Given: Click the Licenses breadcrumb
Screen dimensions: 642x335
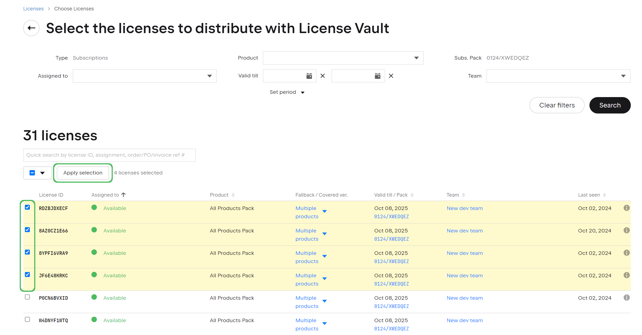Looking at the screenshot, I should (x=33, y=8).
